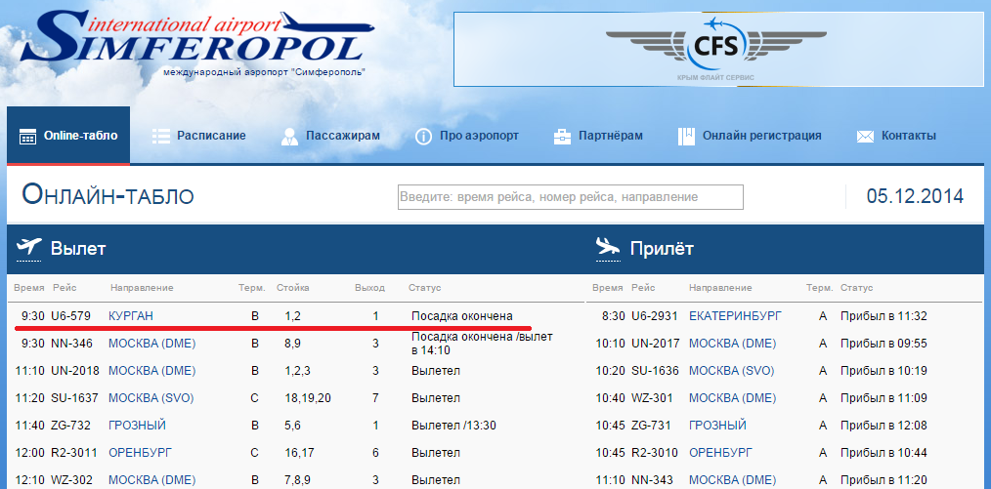Viewport: 991px width, 489px height.
Task: Click the Про аэропорт info icon
Action: [423, 137]
